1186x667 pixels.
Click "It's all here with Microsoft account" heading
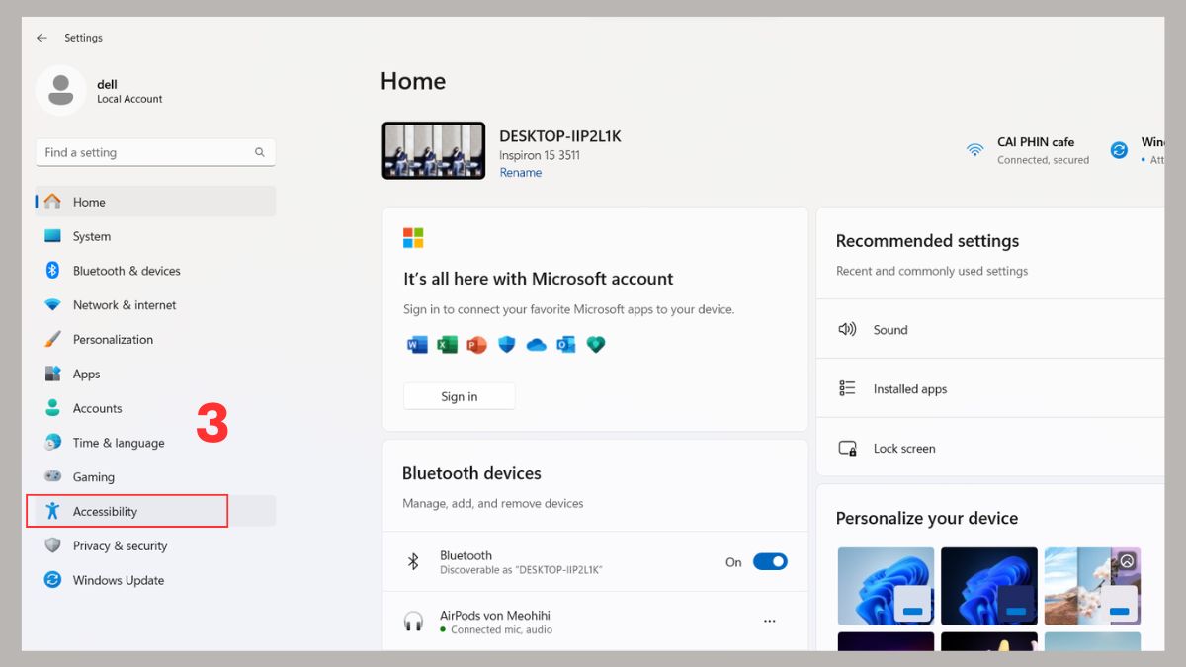coord(539,279)
